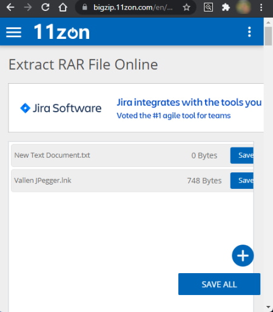Viewport: 273px width, 312px height.
Task: Select the New Text Document.txt file name
Action: coord(52,155)
